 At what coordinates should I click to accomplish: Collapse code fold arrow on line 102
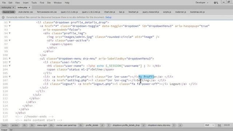pyautogui.click(x=9, y=62)
